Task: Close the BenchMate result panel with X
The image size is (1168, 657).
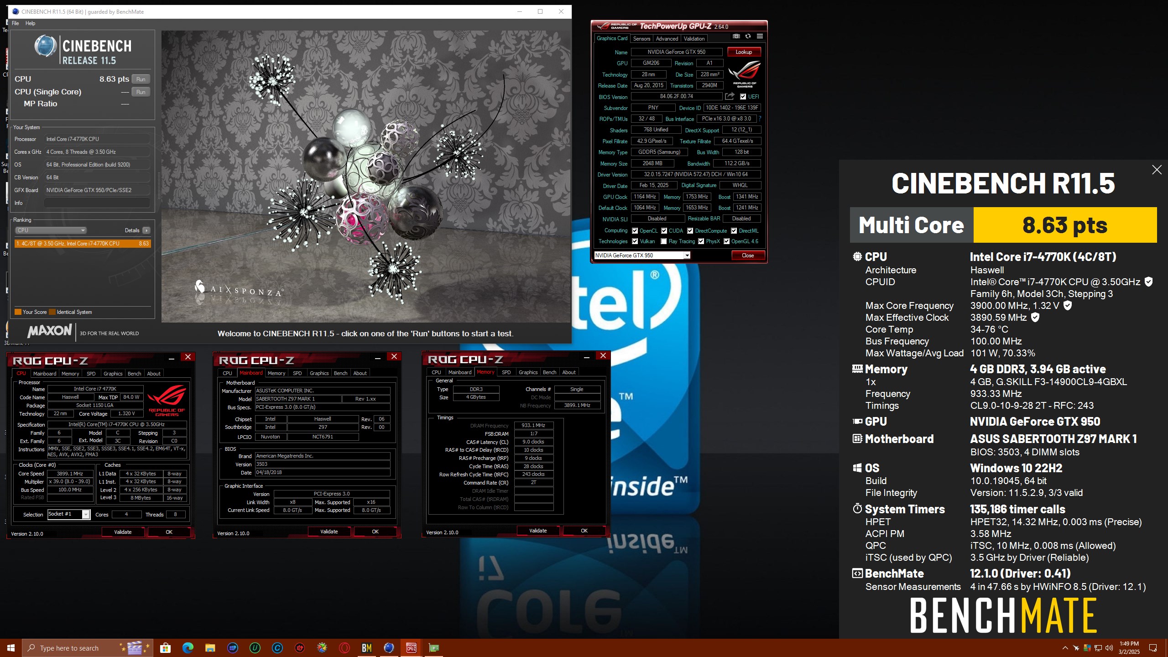Action: click(1157, 170)
